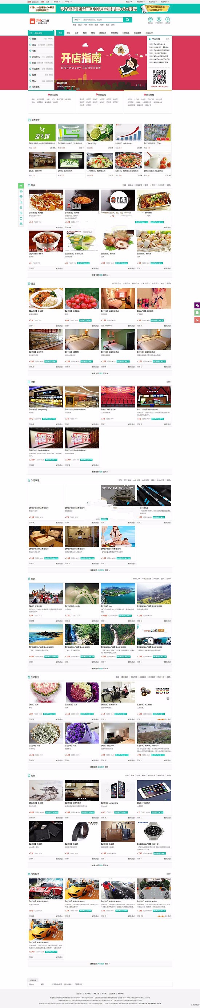Viewport: 200px width, 1008px height.
Task: Click the WeChat icon on right floating bar
Action: point(197,305)
